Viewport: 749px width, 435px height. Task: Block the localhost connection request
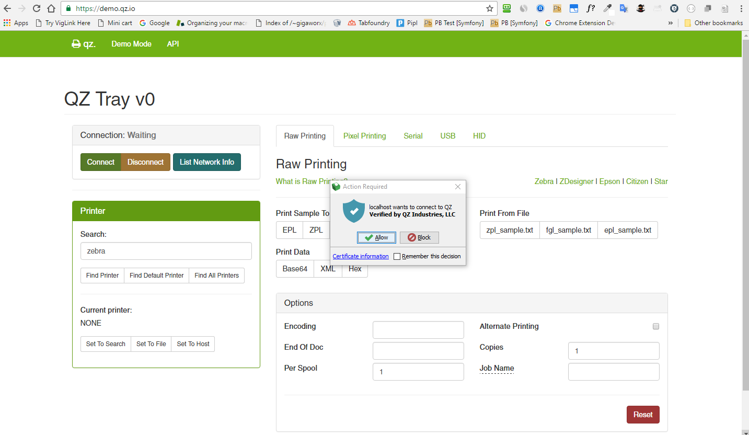click(x=419, y=237)
